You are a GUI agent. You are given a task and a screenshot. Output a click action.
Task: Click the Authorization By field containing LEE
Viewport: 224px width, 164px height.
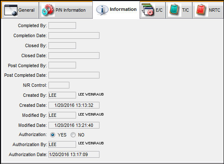(x=62, y=144)
